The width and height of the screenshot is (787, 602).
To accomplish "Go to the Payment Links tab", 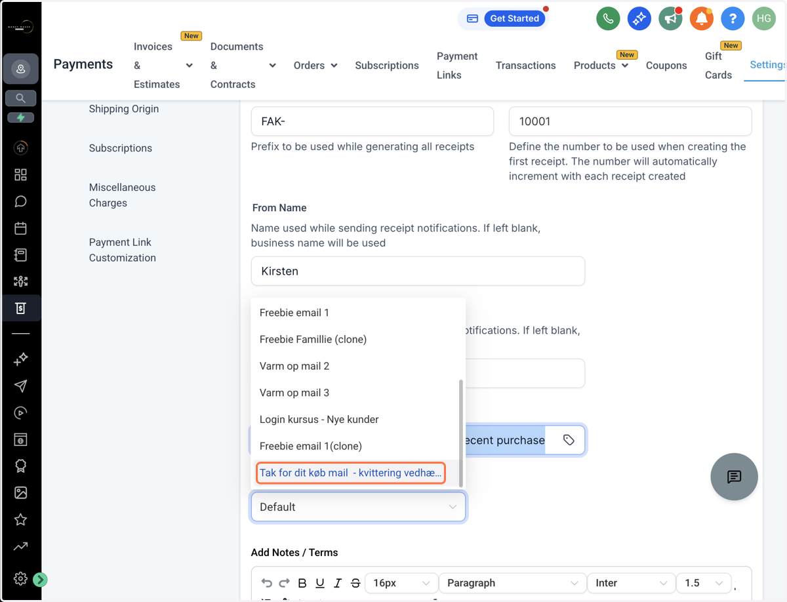I will coord(457,66).
